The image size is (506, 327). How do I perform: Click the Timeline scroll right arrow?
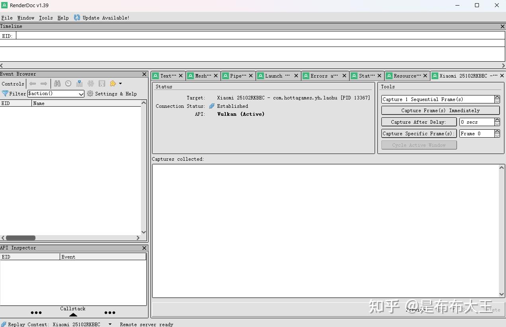[503, 66]
